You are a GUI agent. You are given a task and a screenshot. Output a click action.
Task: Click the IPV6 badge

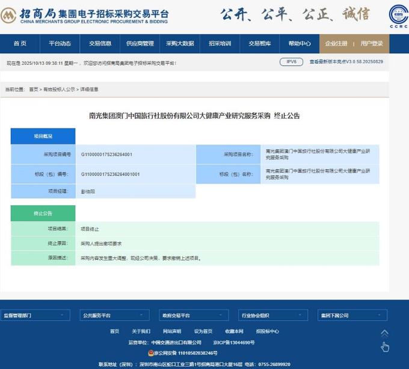(x=291, y=62)
